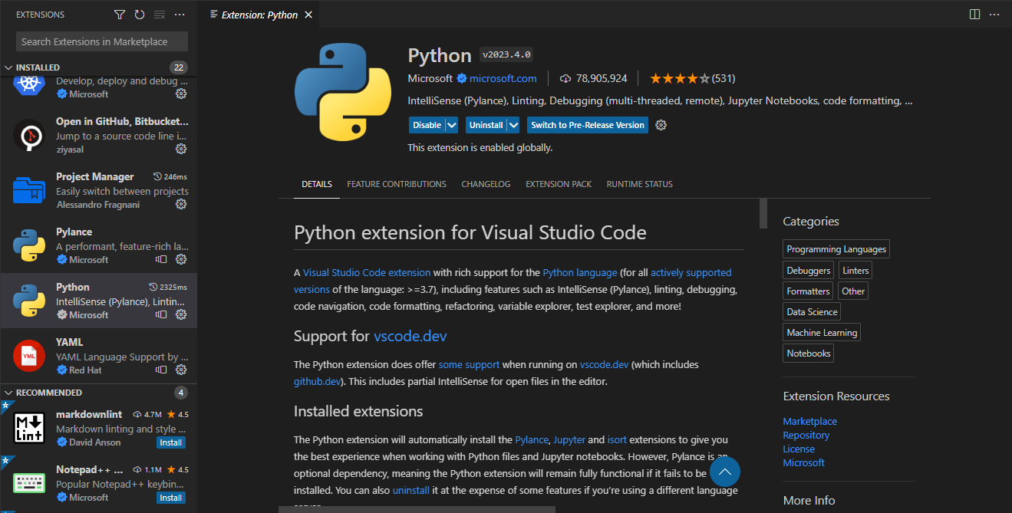1012x513 pixels.
Task: Collapse the Recommended extensions section
Action: point(8,393)
